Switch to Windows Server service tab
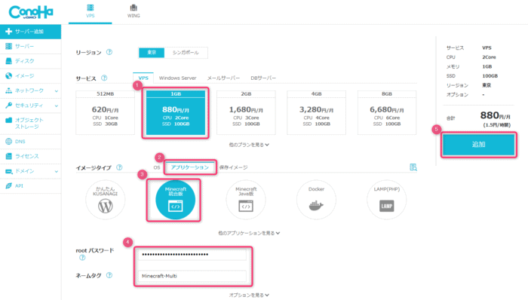 point(177,78)
